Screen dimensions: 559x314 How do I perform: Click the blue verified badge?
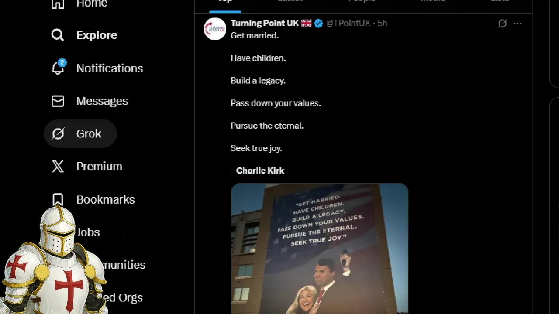319,24
